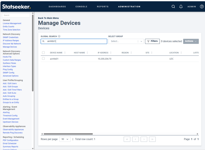Focus the sidebar Search field
The width and height of the screenshot is (205, 150).
click(x=16, y=15)
